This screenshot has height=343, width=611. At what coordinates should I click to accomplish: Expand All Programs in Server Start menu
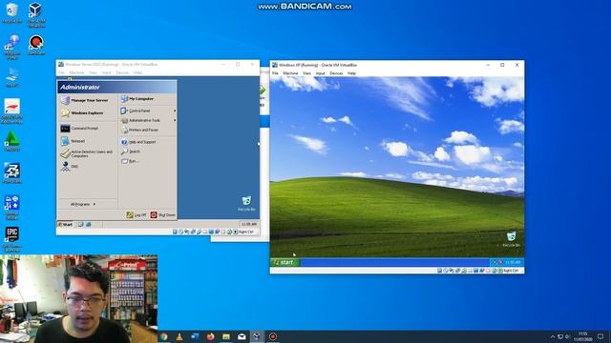coord(83,204)
